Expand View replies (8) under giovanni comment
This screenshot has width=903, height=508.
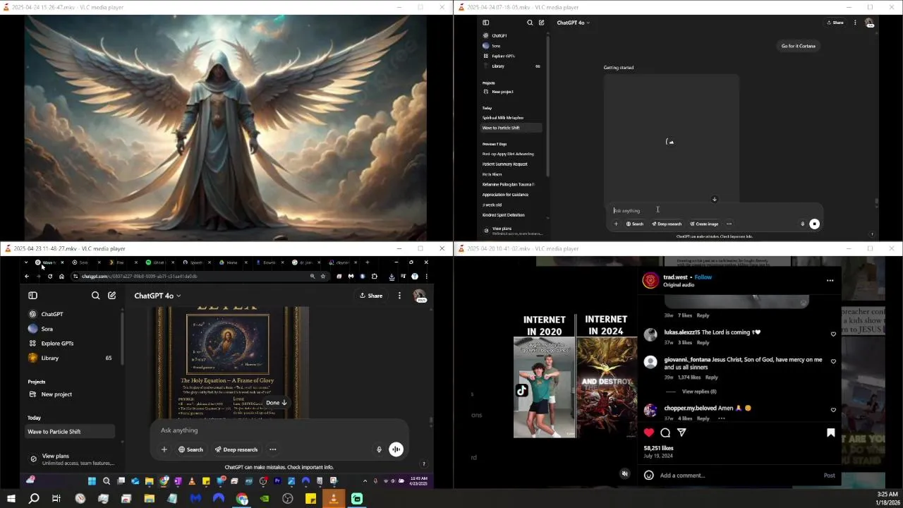pyautogui.click(x=698, y=392)
